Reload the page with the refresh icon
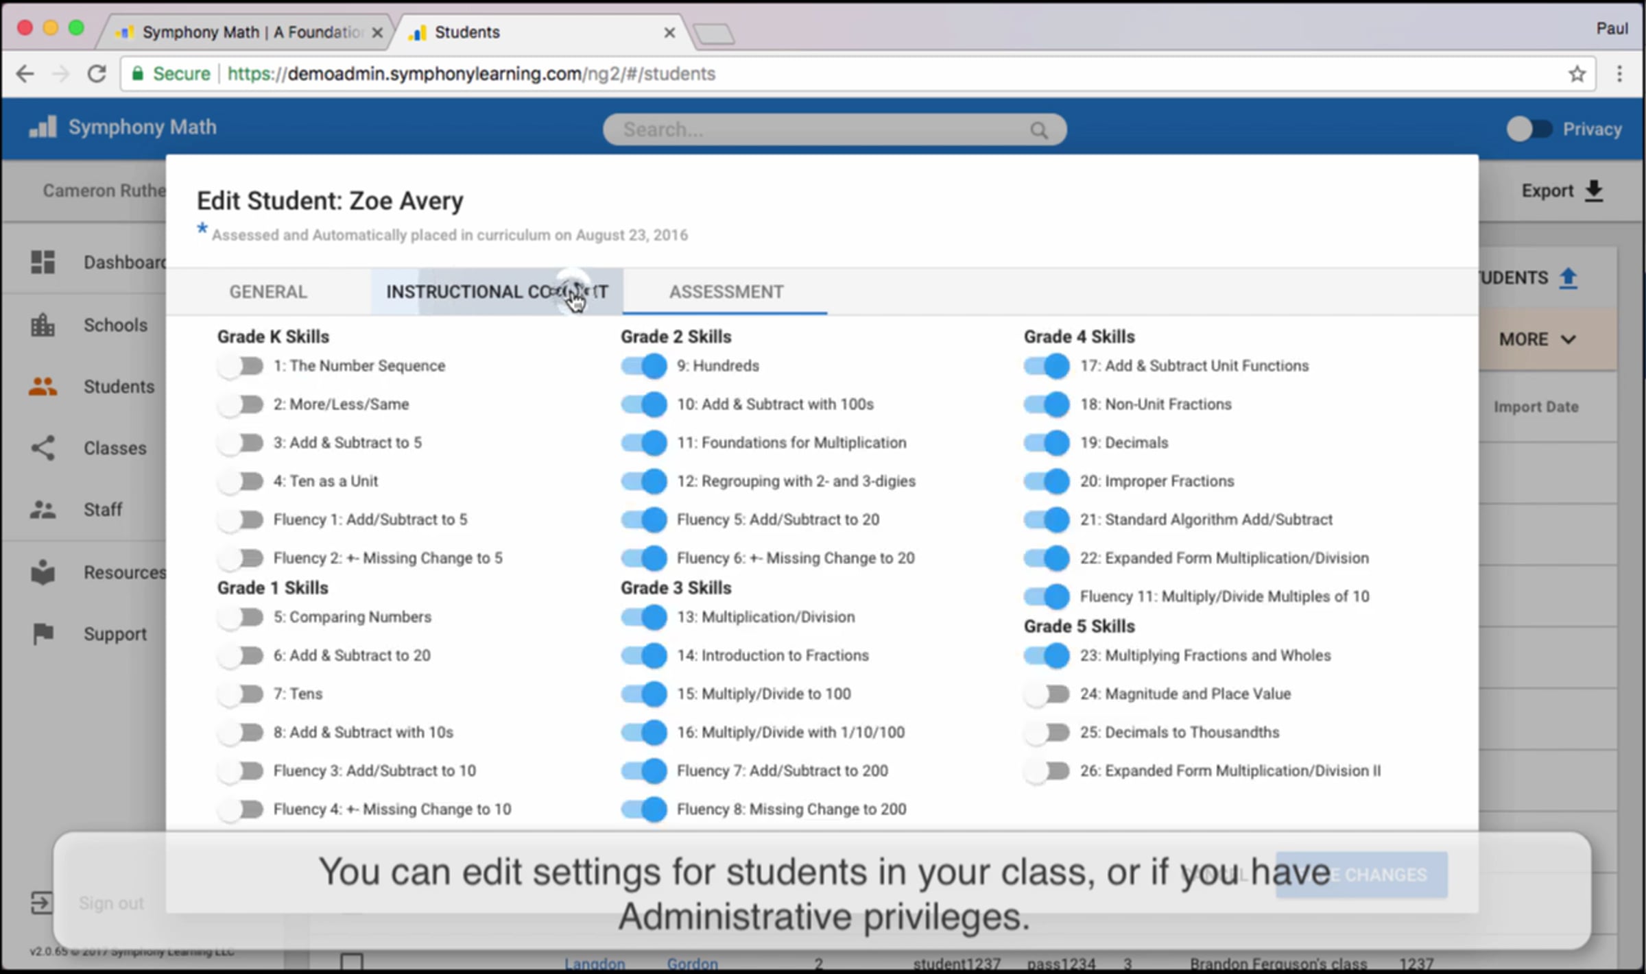Image resolution: width=1646 pixels, height=974 pixels. (x=97, y=74)
